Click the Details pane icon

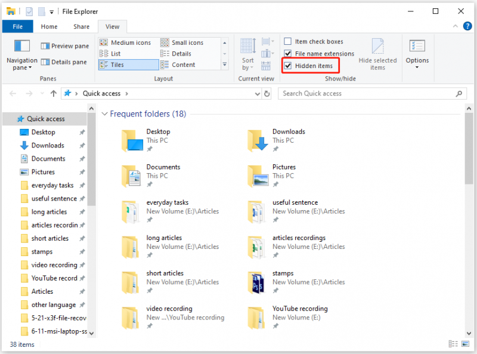[x=45, y=62]
